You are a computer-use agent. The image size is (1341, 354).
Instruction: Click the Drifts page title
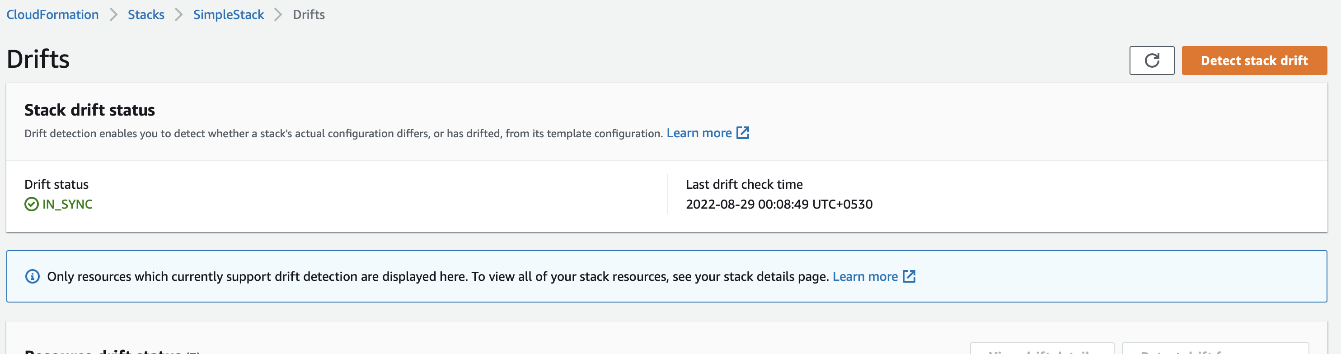(38, 59)
